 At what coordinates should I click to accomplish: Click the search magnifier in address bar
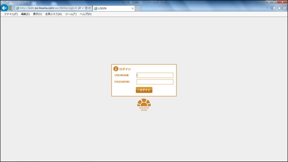coord(79,8)
